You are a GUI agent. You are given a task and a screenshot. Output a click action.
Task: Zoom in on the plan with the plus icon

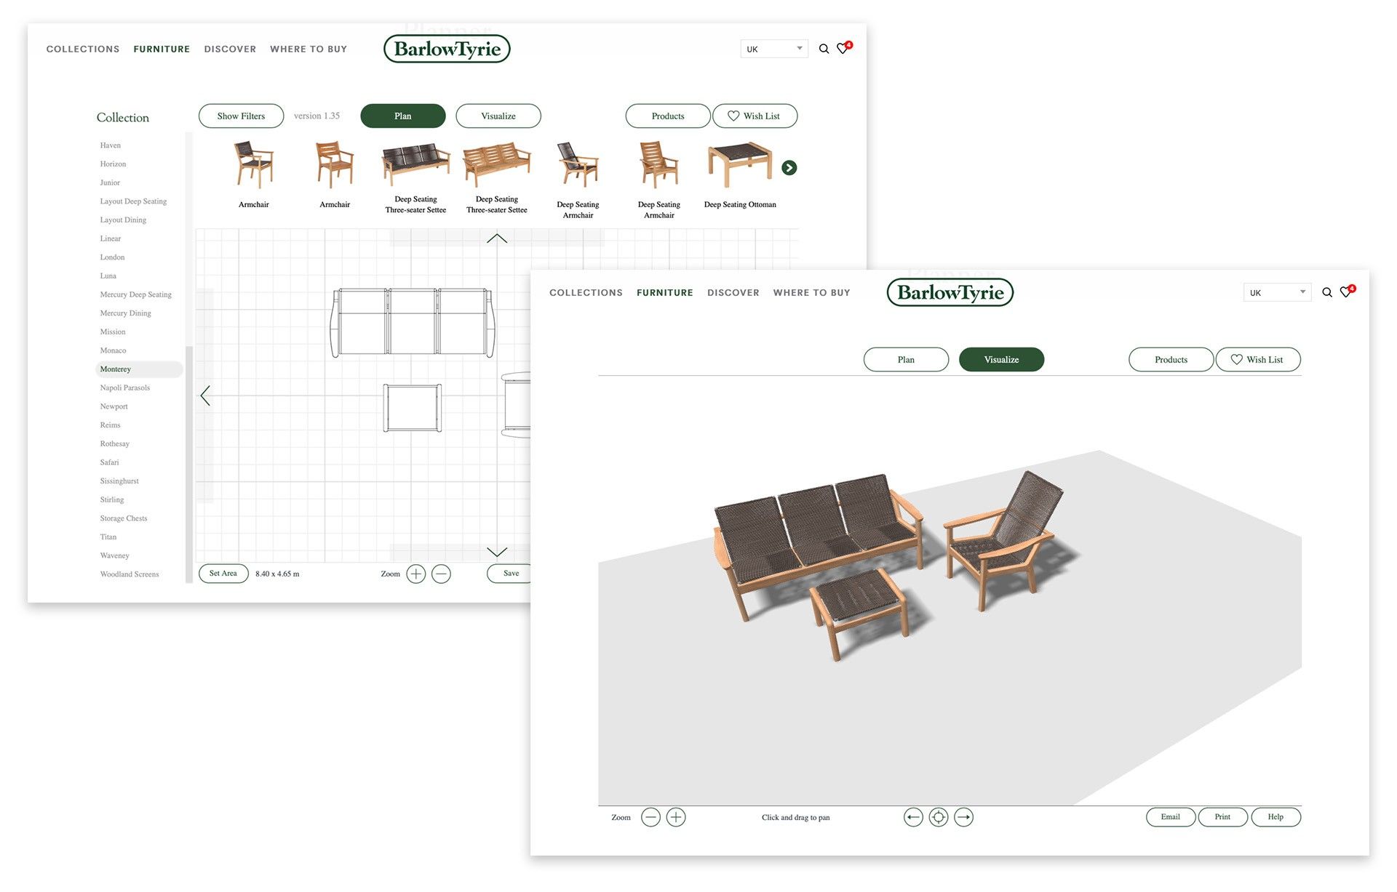point(415,574)
